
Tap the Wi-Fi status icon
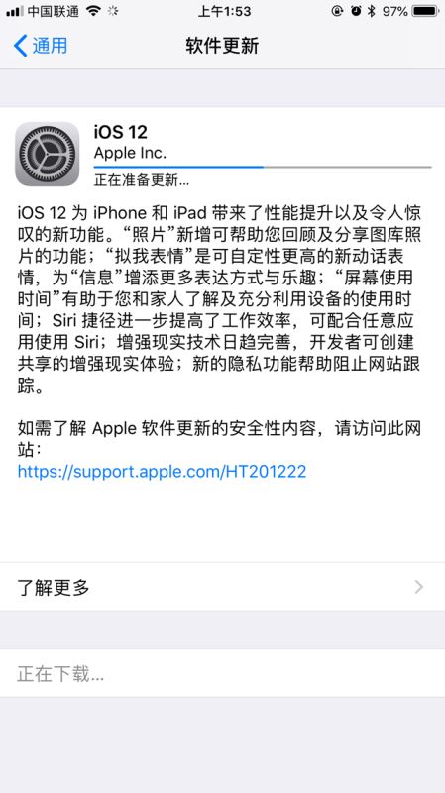(x=93, y=11)
